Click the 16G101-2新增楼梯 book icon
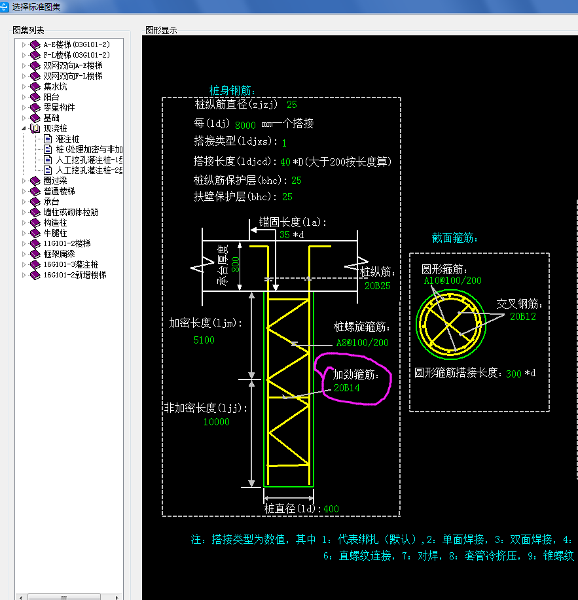Image resolution: width=578 pixels, height=600 pixels. 35,275
